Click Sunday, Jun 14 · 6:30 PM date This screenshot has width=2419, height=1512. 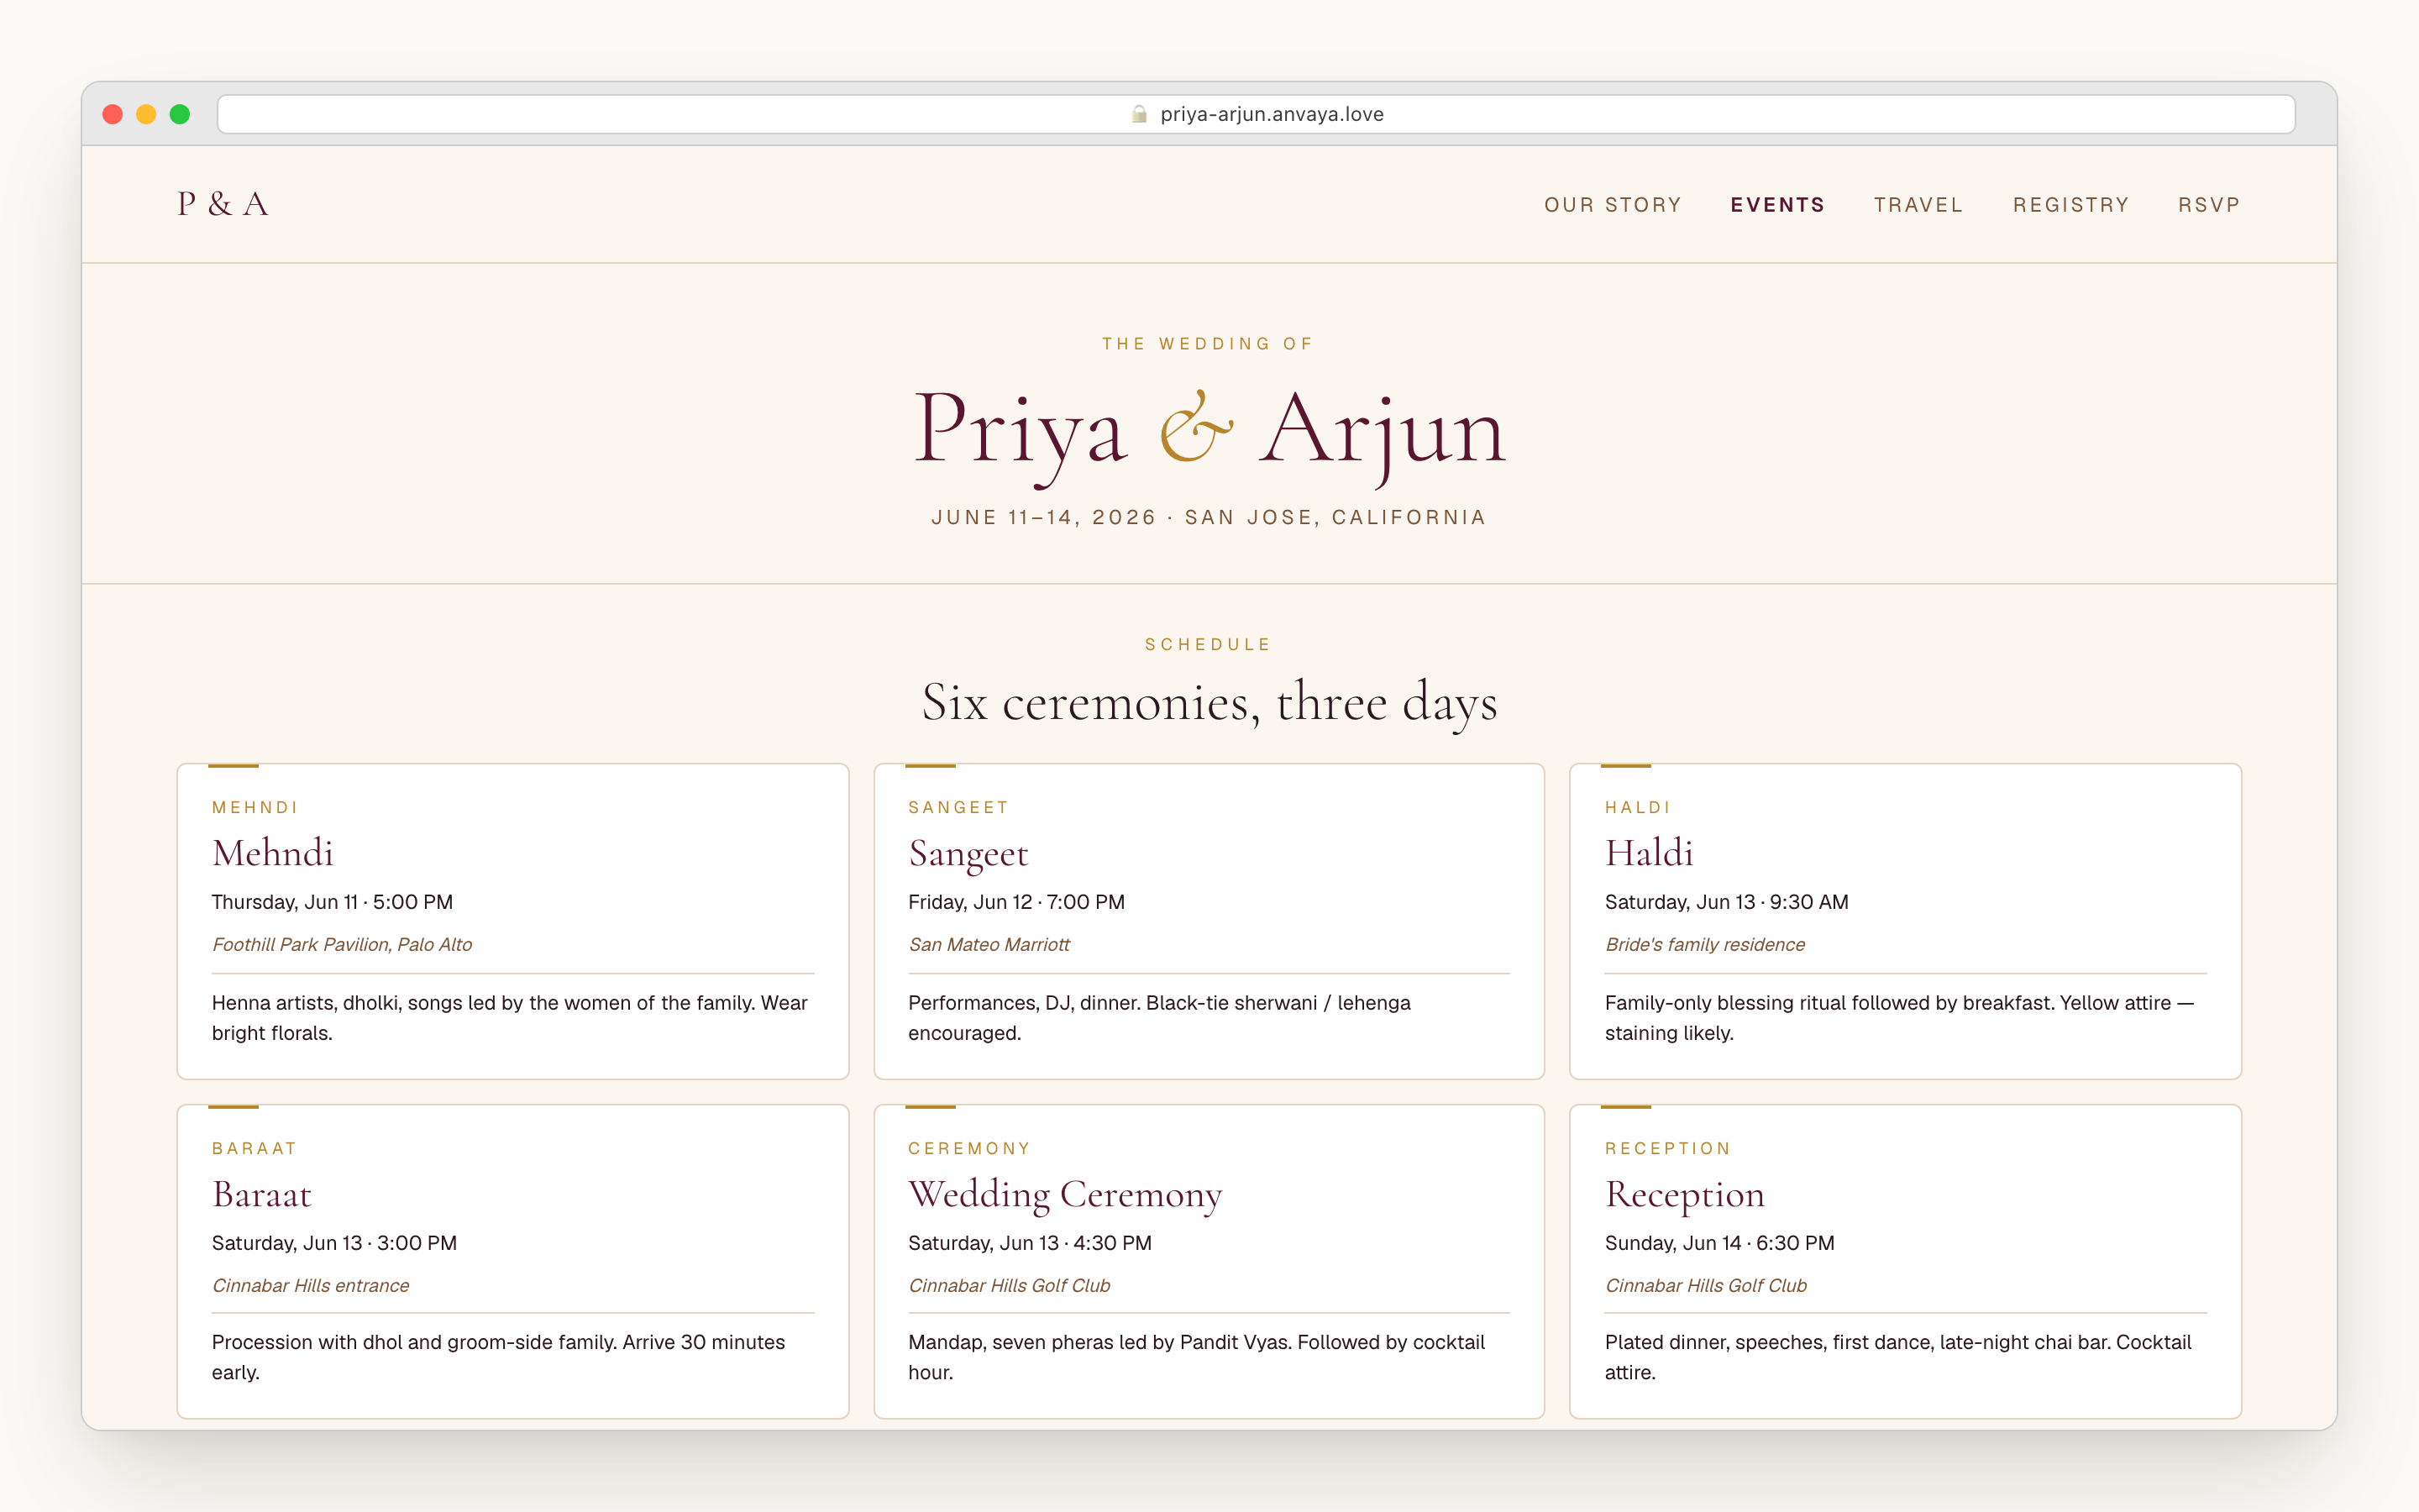click(x=1719, y=1243)
